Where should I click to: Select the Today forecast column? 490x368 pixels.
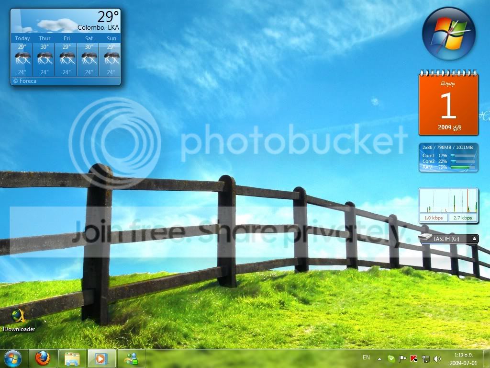pos(22,56)
